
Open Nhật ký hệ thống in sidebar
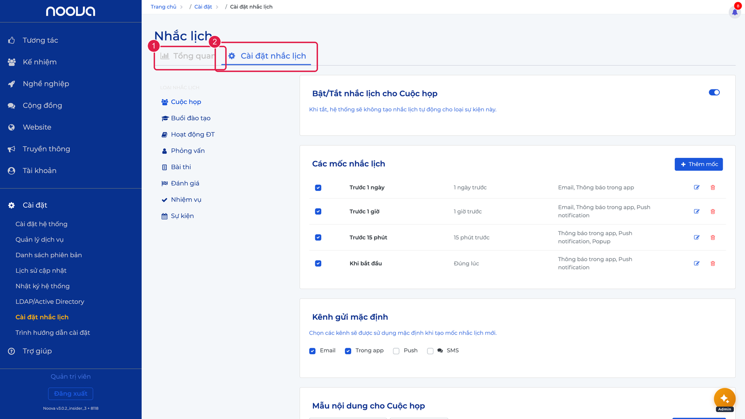(x=42, y=286)
